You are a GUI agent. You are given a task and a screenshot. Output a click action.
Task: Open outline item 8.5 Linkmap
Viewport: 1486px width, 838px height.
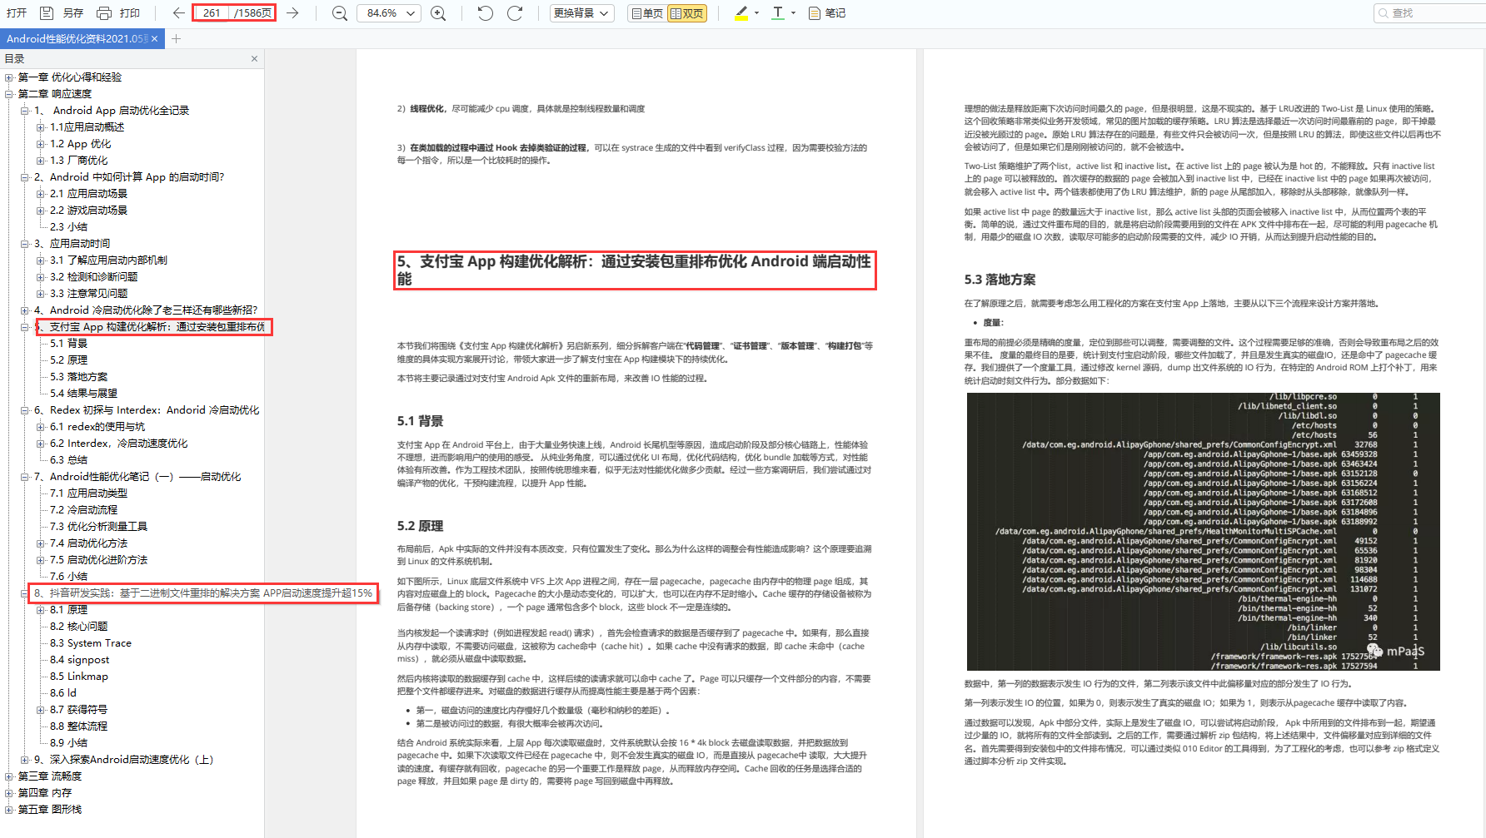click(x=79, y=677)
